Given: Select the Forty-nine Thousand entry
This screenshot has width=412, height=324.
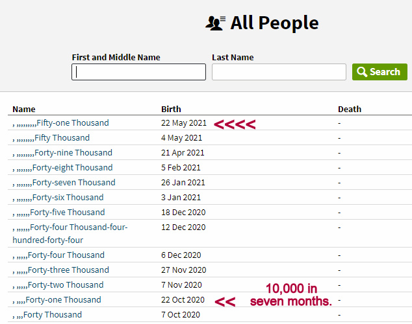Looking at the screenshot, I should [x=73, y=153].
